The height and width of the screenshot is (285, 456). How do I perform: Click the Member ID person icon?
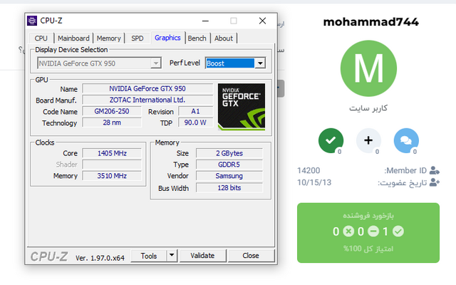(x=434, y=171)
